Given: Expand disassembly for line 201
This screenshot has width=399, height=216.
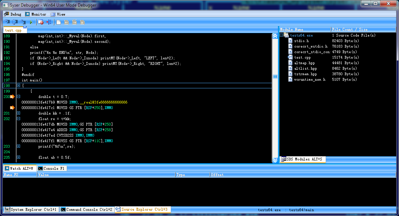Looking at the screenshot, I should click(18, 113).
